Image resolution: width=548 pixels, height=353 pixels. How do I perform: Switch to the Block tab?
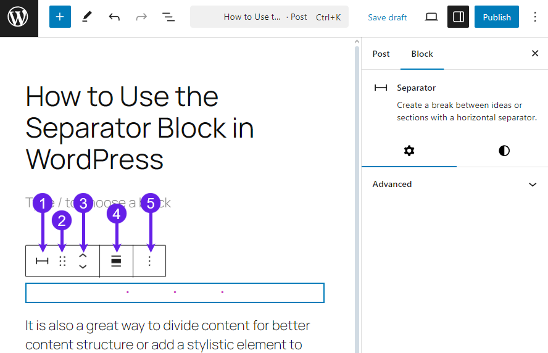click(422, 54)
